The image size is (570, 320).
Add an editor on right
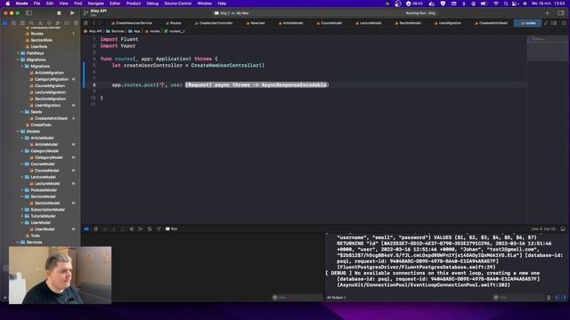coord(564,23)
